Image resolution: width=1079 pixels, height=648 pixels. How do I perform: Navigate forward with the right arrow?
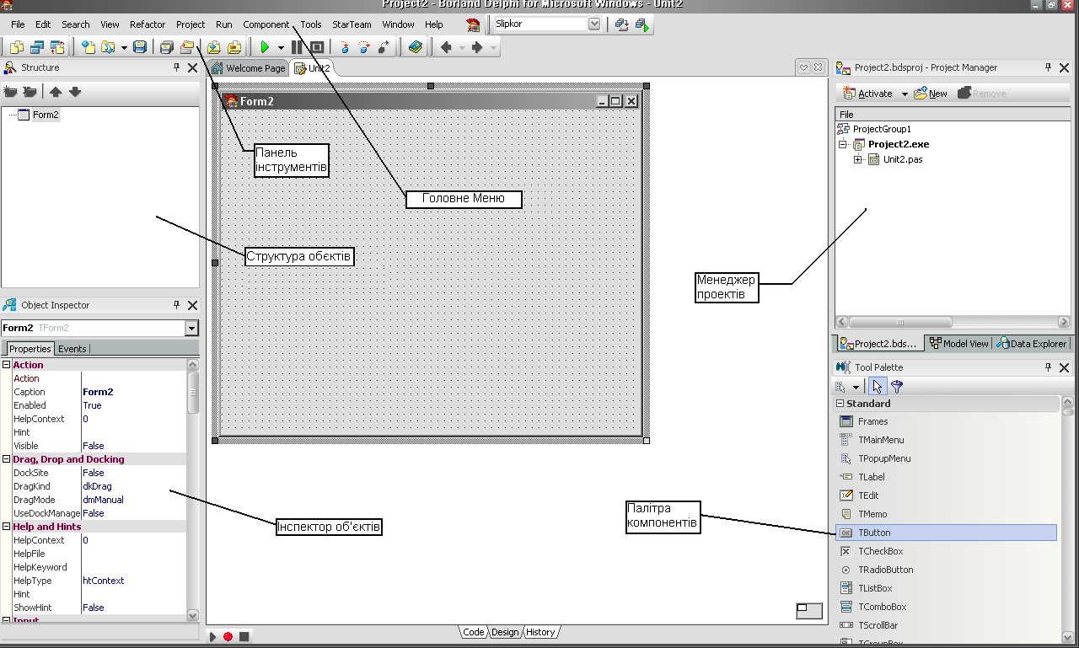476,47
